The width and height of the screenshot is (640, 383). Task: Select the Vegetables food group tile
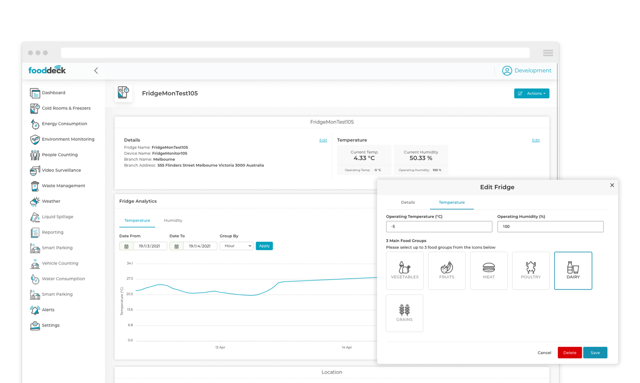pos(405,271)
